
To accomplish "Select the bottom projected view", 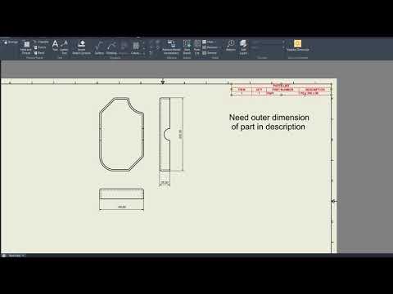I will pyautogui.click(x=121, y=194).
